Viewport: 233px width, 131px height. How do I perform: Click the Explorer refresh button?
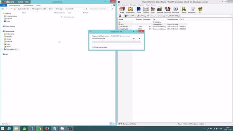click(x=86, y=9)
